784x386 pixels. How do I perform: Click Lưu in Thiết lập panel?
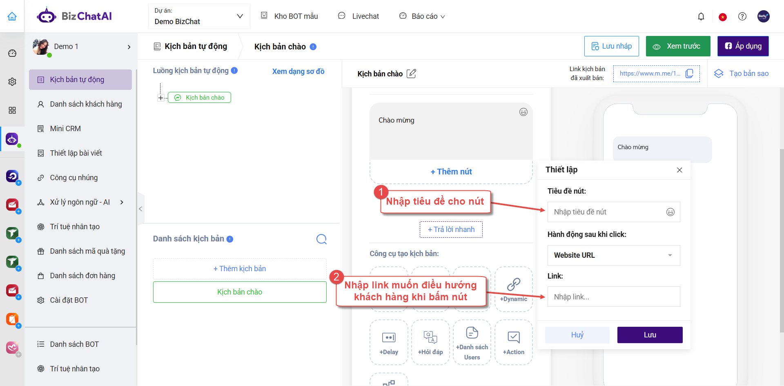pos(650,335)
